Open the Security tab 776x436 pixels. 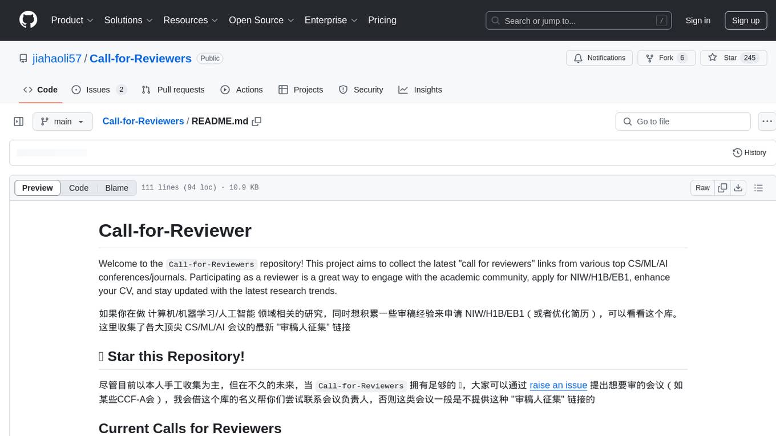(361, 90)
